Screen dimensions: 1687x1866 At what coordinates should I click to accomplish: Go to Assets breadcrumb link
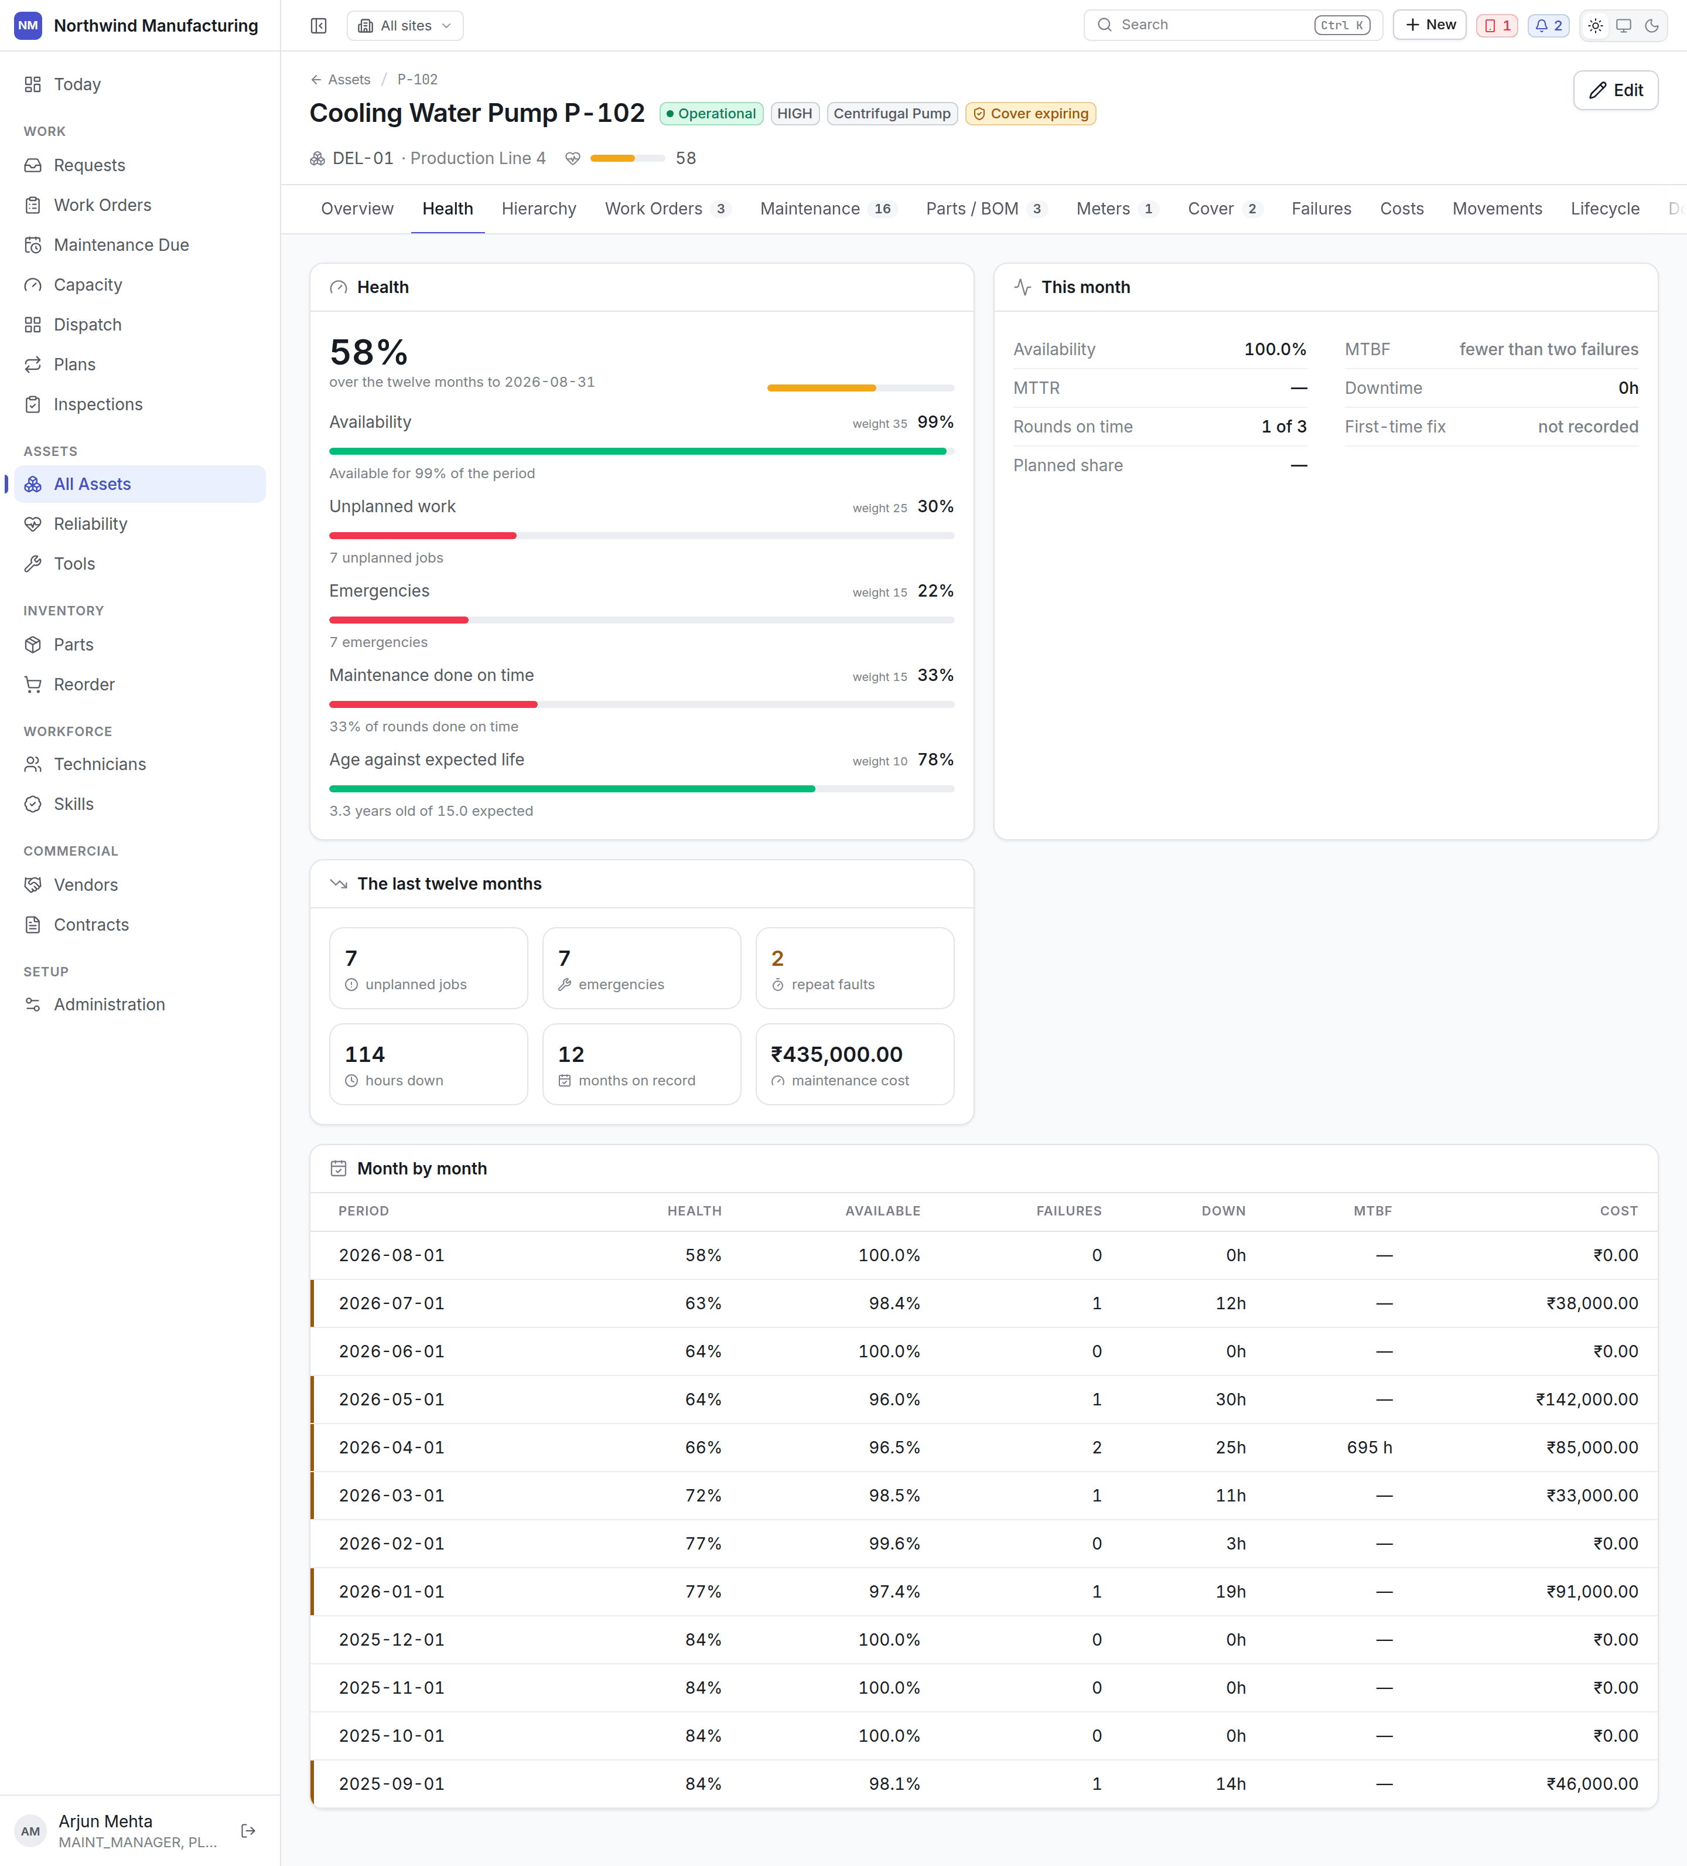(349, 80)
